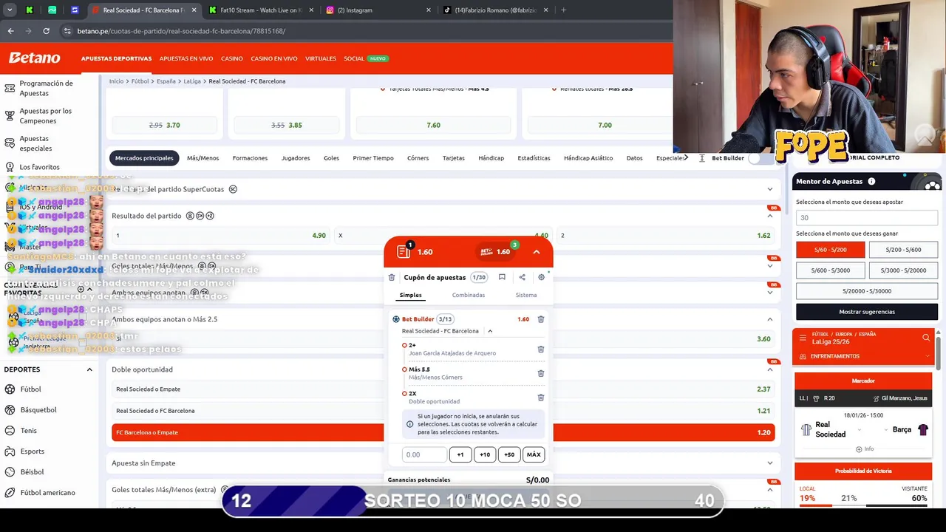Open Tenis in sports list
The height and width of the screenshot is (532, 946).
[28, 430]
